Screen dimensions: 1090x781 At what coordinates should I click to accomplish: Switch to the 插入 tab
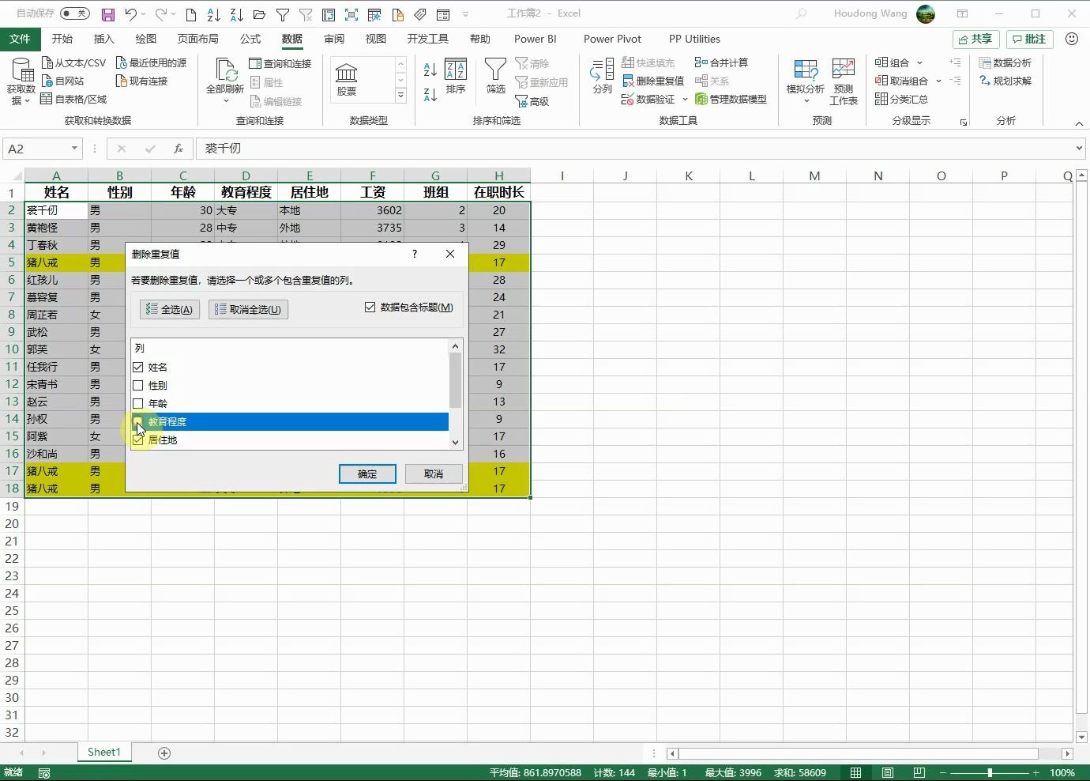[x=104, y=39]
